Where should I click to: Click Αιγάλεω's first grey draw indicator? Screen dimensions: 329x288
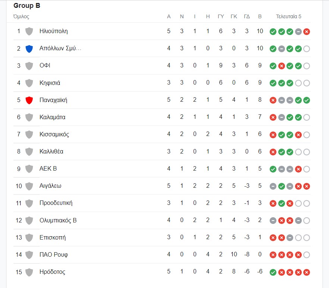point(273,186)
